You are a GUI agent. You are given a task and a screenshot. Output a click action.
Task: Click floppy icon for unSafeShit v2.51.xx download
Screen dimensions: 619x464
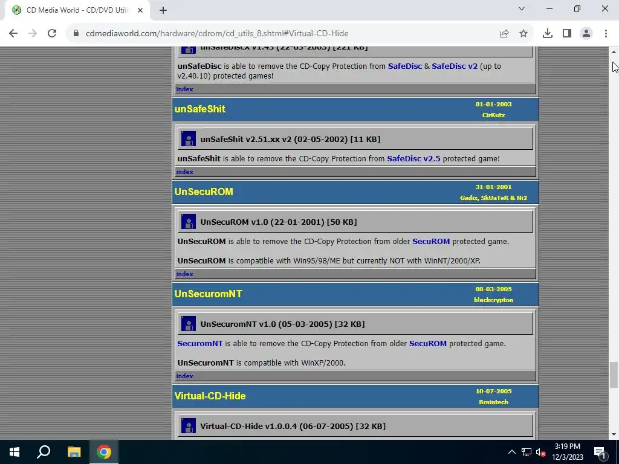(189, 139)
